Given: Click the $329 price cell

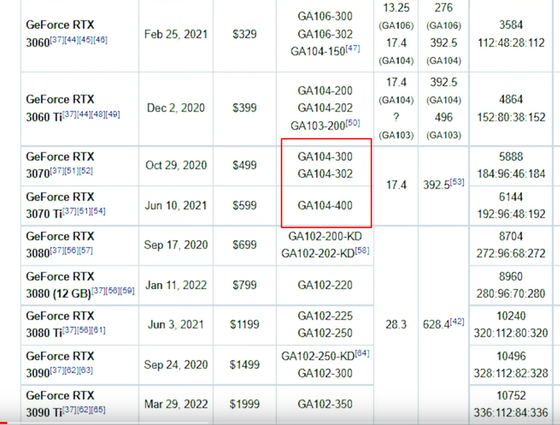Looking at the screenshot, I should click(244, 34).
